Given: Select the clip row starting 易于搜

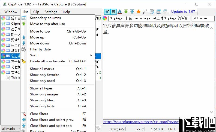Looking at the screenshot, I should (x=11, y=62).
